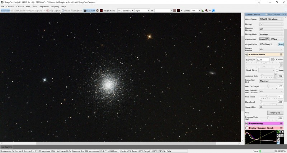Open the Preprocessing section menu icon

tap(281, 124)
